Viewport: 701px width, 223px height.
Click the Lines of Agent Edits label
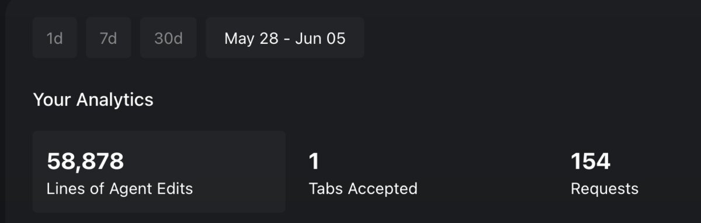[120, 189]
